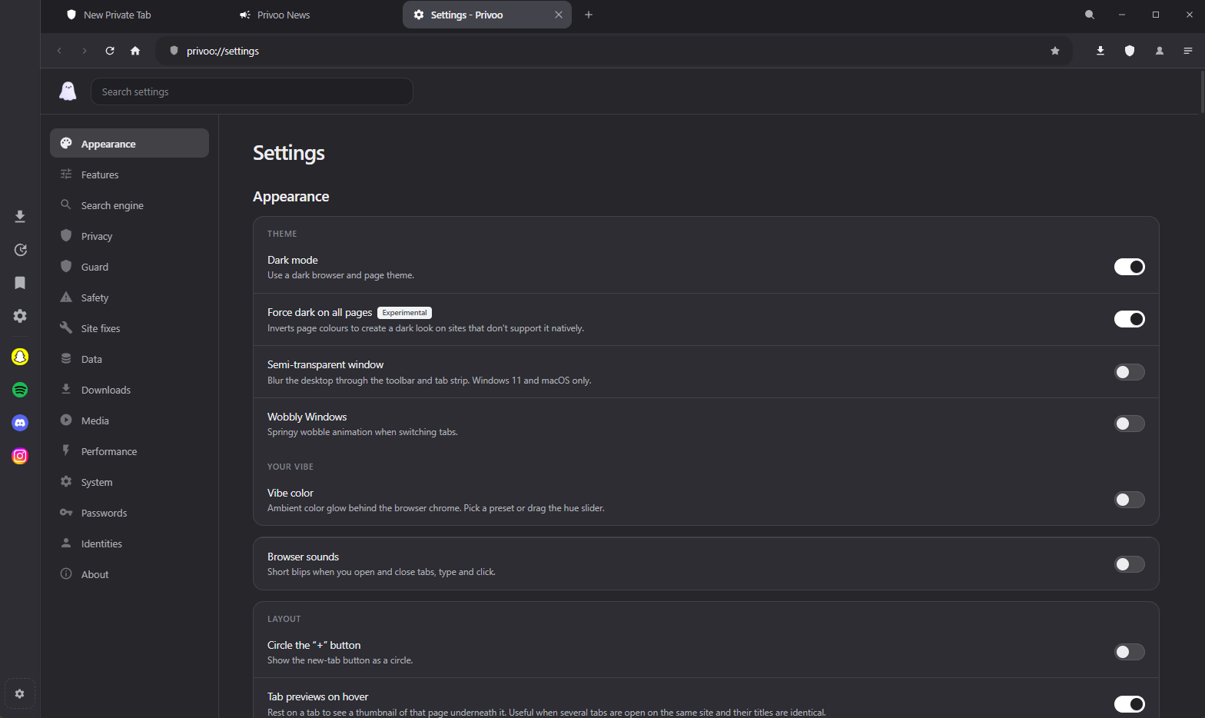Open Data settings section
The height and width of the screenshot is (718, 1205).
(x=129, y=359)
